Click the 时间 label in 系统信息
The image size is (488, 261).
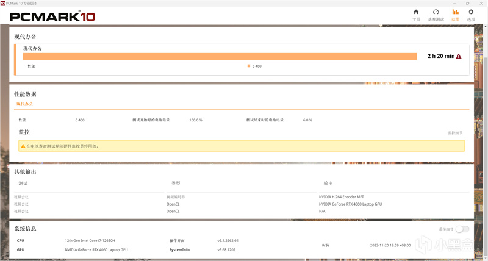click(326, 245)
